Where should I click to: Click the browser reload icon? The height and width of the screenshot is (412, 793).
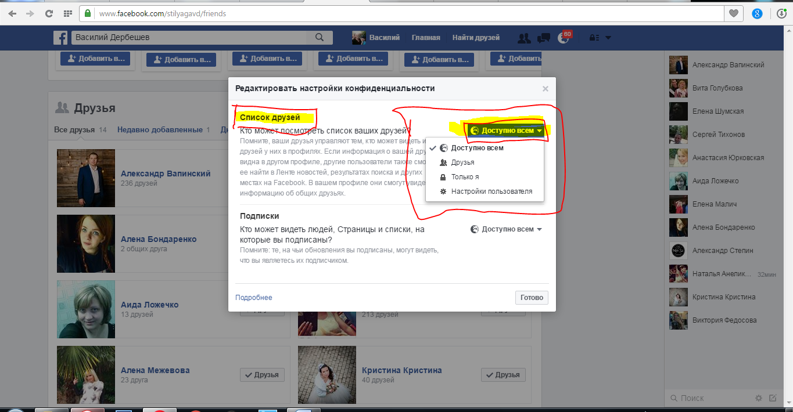[49, 13]
